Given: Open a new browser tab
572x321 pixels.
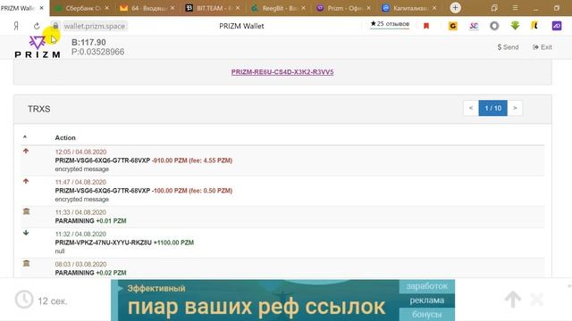Looking at the screenshot, I should pos(455,8).
